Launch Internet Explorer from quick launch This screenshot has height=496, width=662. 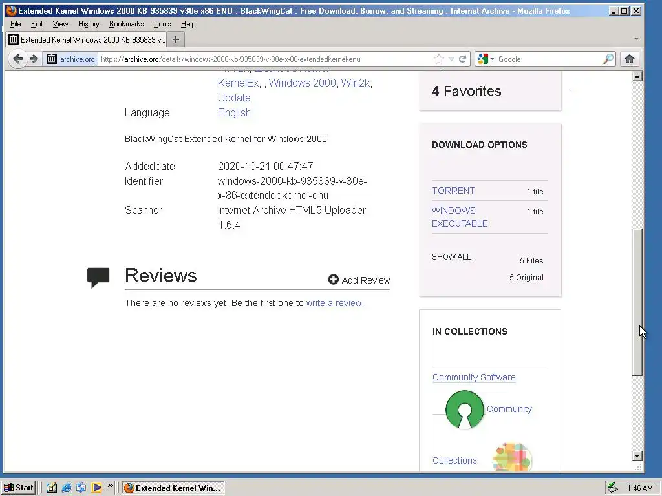click(x=67, y=488)
